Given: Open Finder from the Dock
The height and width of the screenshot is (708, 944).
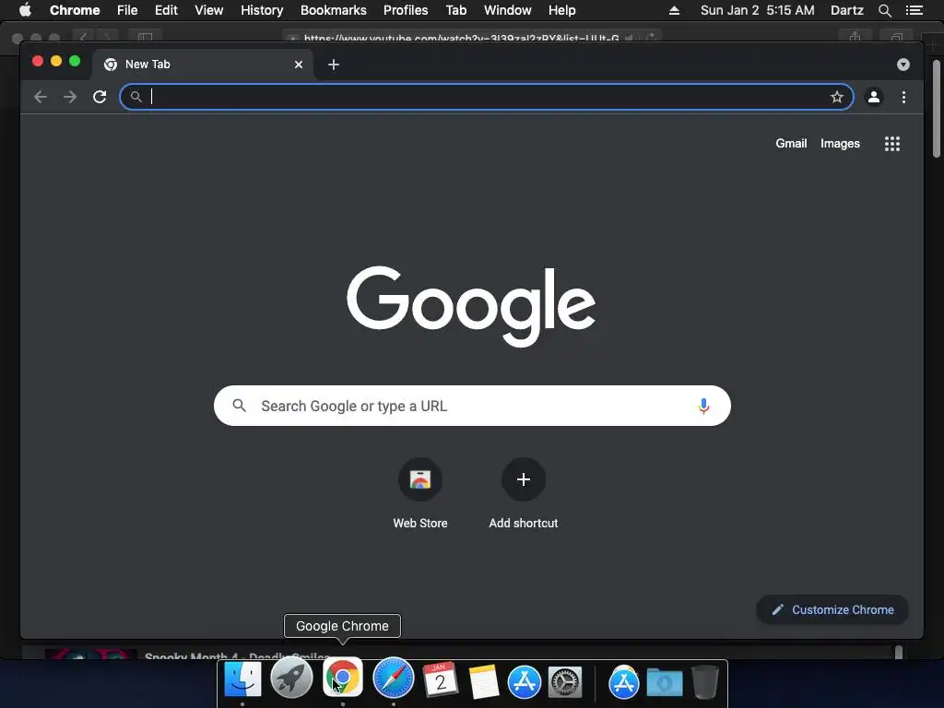Looking at the screenshot, I should (x=242, y=680).
